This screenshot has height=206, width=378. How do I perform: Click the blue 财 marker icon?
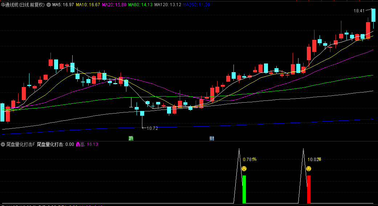212,139
